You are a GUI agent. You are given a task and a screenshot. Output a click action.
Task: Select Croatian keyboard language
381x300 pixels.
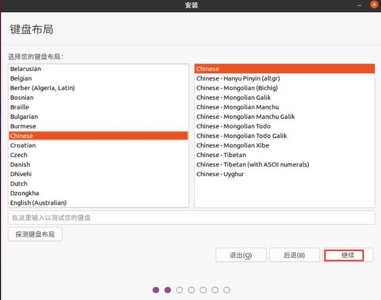pyautogui.click(x=98, y=145)
